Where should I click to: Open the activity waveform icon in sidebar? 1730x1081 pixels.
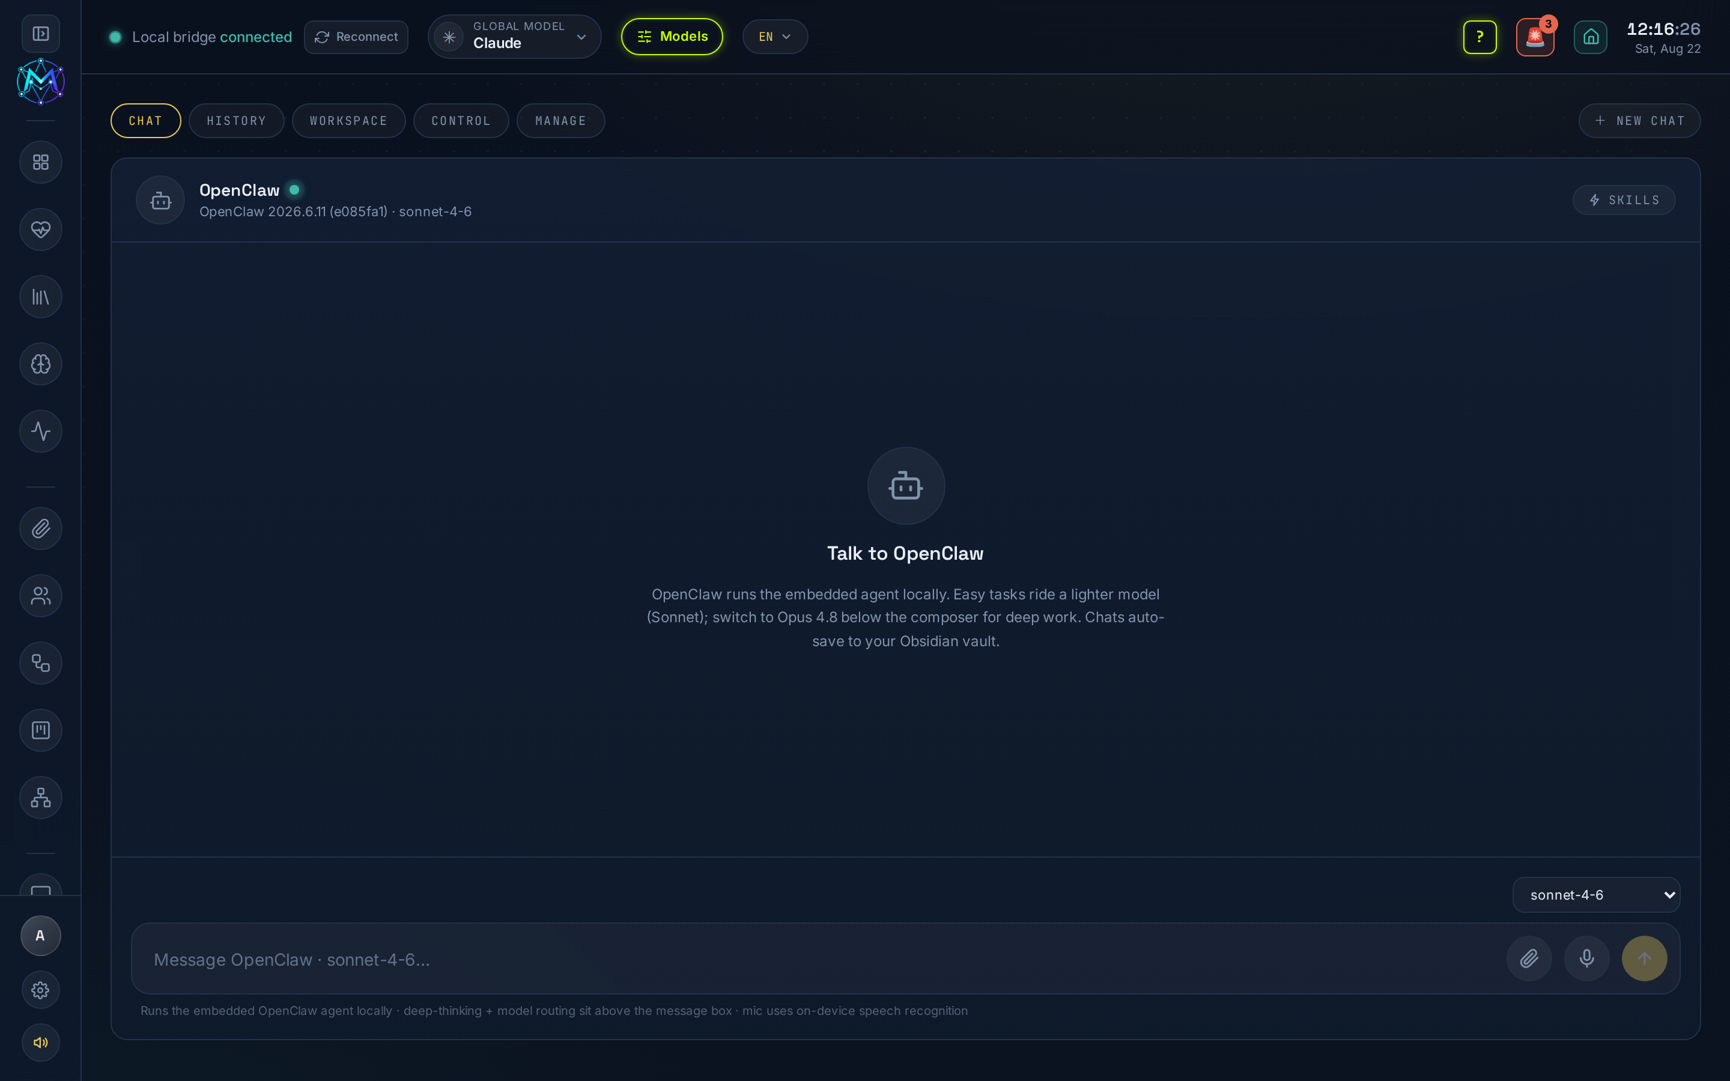(x=41, y=431)
